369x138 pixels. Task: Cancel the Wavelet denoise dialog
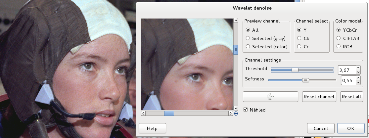tap(321, 128)
